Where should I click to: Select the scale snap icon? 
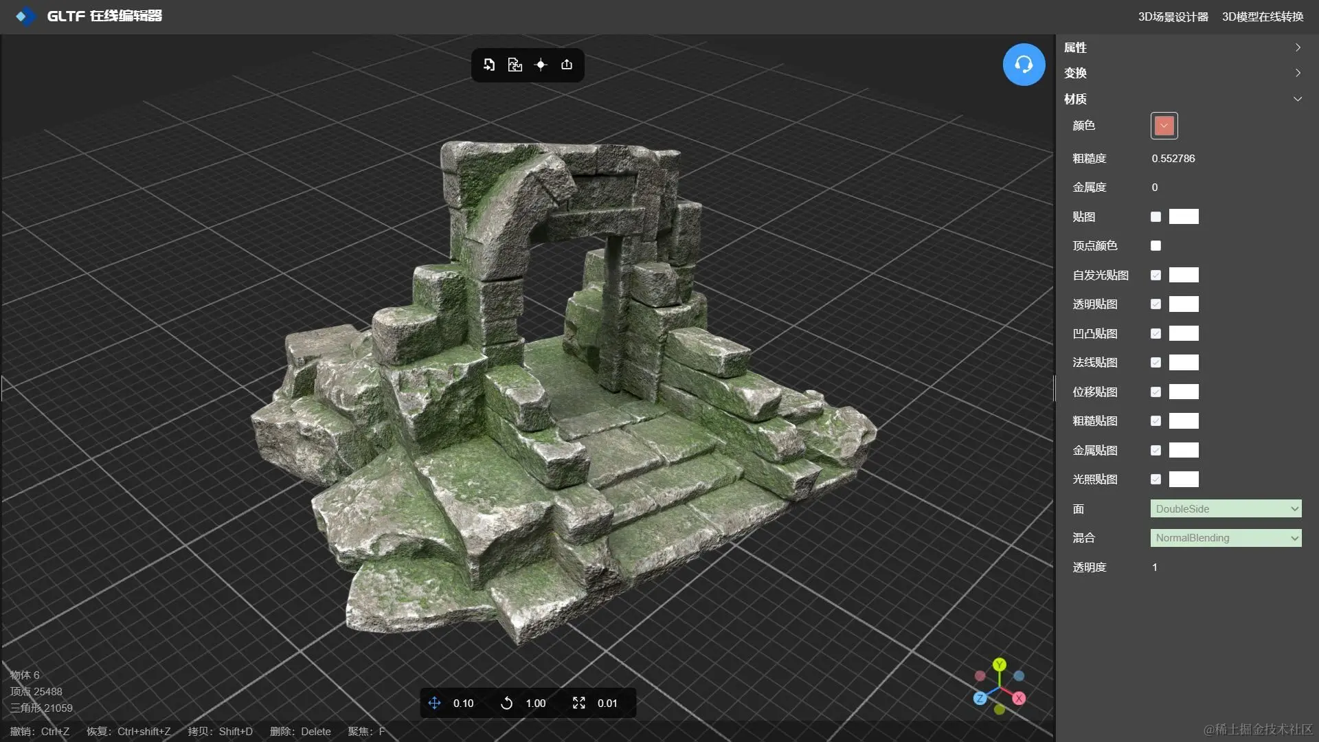point(579,703)
